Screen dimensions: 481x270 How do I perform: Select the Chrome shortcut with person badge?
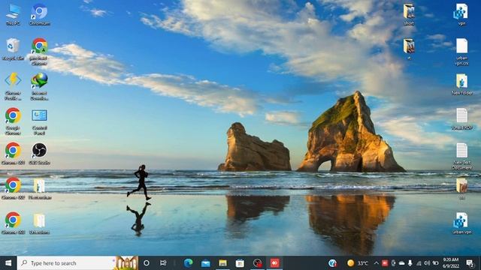[x=39, y=52]
